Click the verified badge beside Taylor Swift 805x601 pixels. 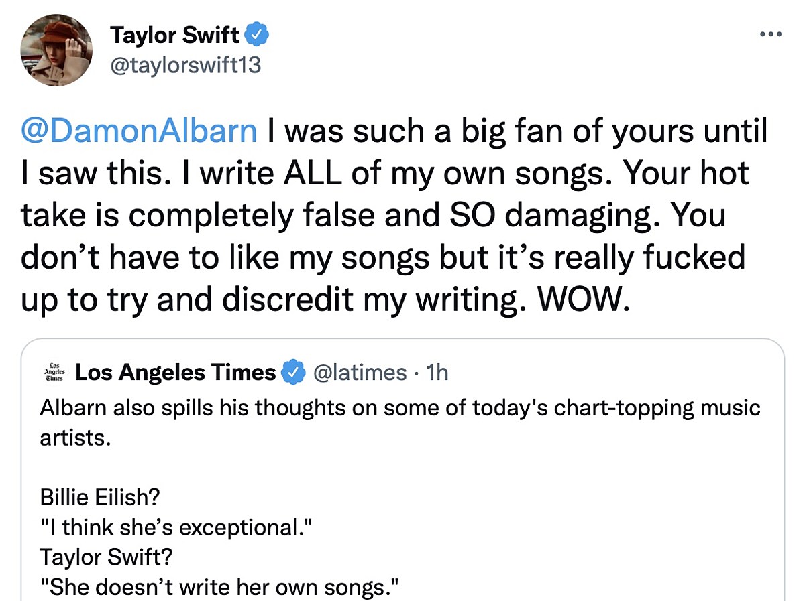(259, 34)
